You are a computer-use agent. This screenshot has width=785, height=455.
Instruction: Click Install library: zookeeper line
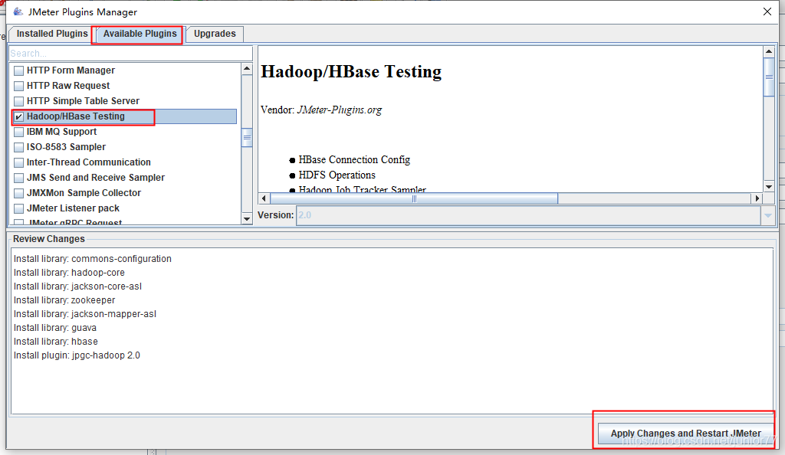[64, 300]
